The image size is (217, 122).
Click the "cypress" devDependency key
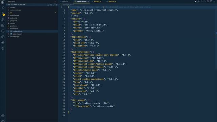[78, 73]
